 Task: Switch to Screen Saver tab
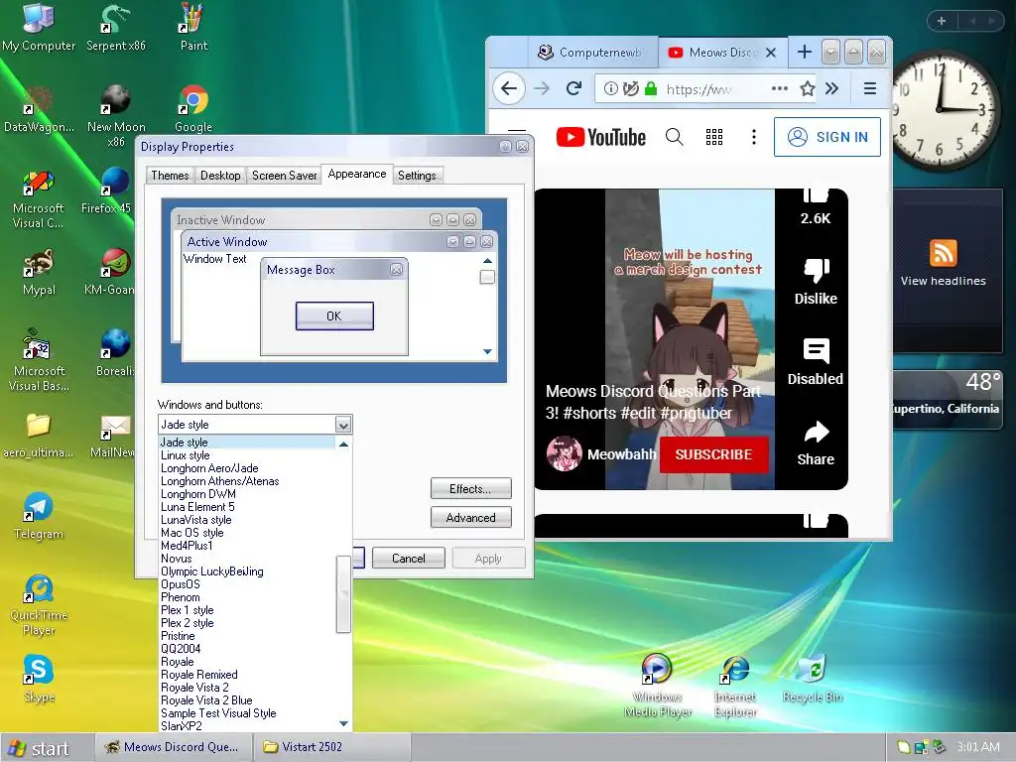pos(284,175)
